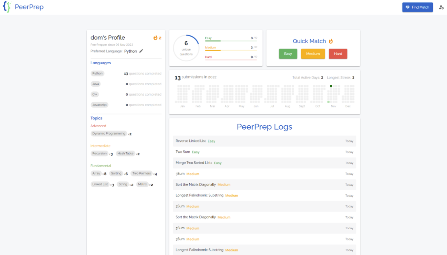
Task: Click the PeerPrep title text in header
Action: coord(29,7)
